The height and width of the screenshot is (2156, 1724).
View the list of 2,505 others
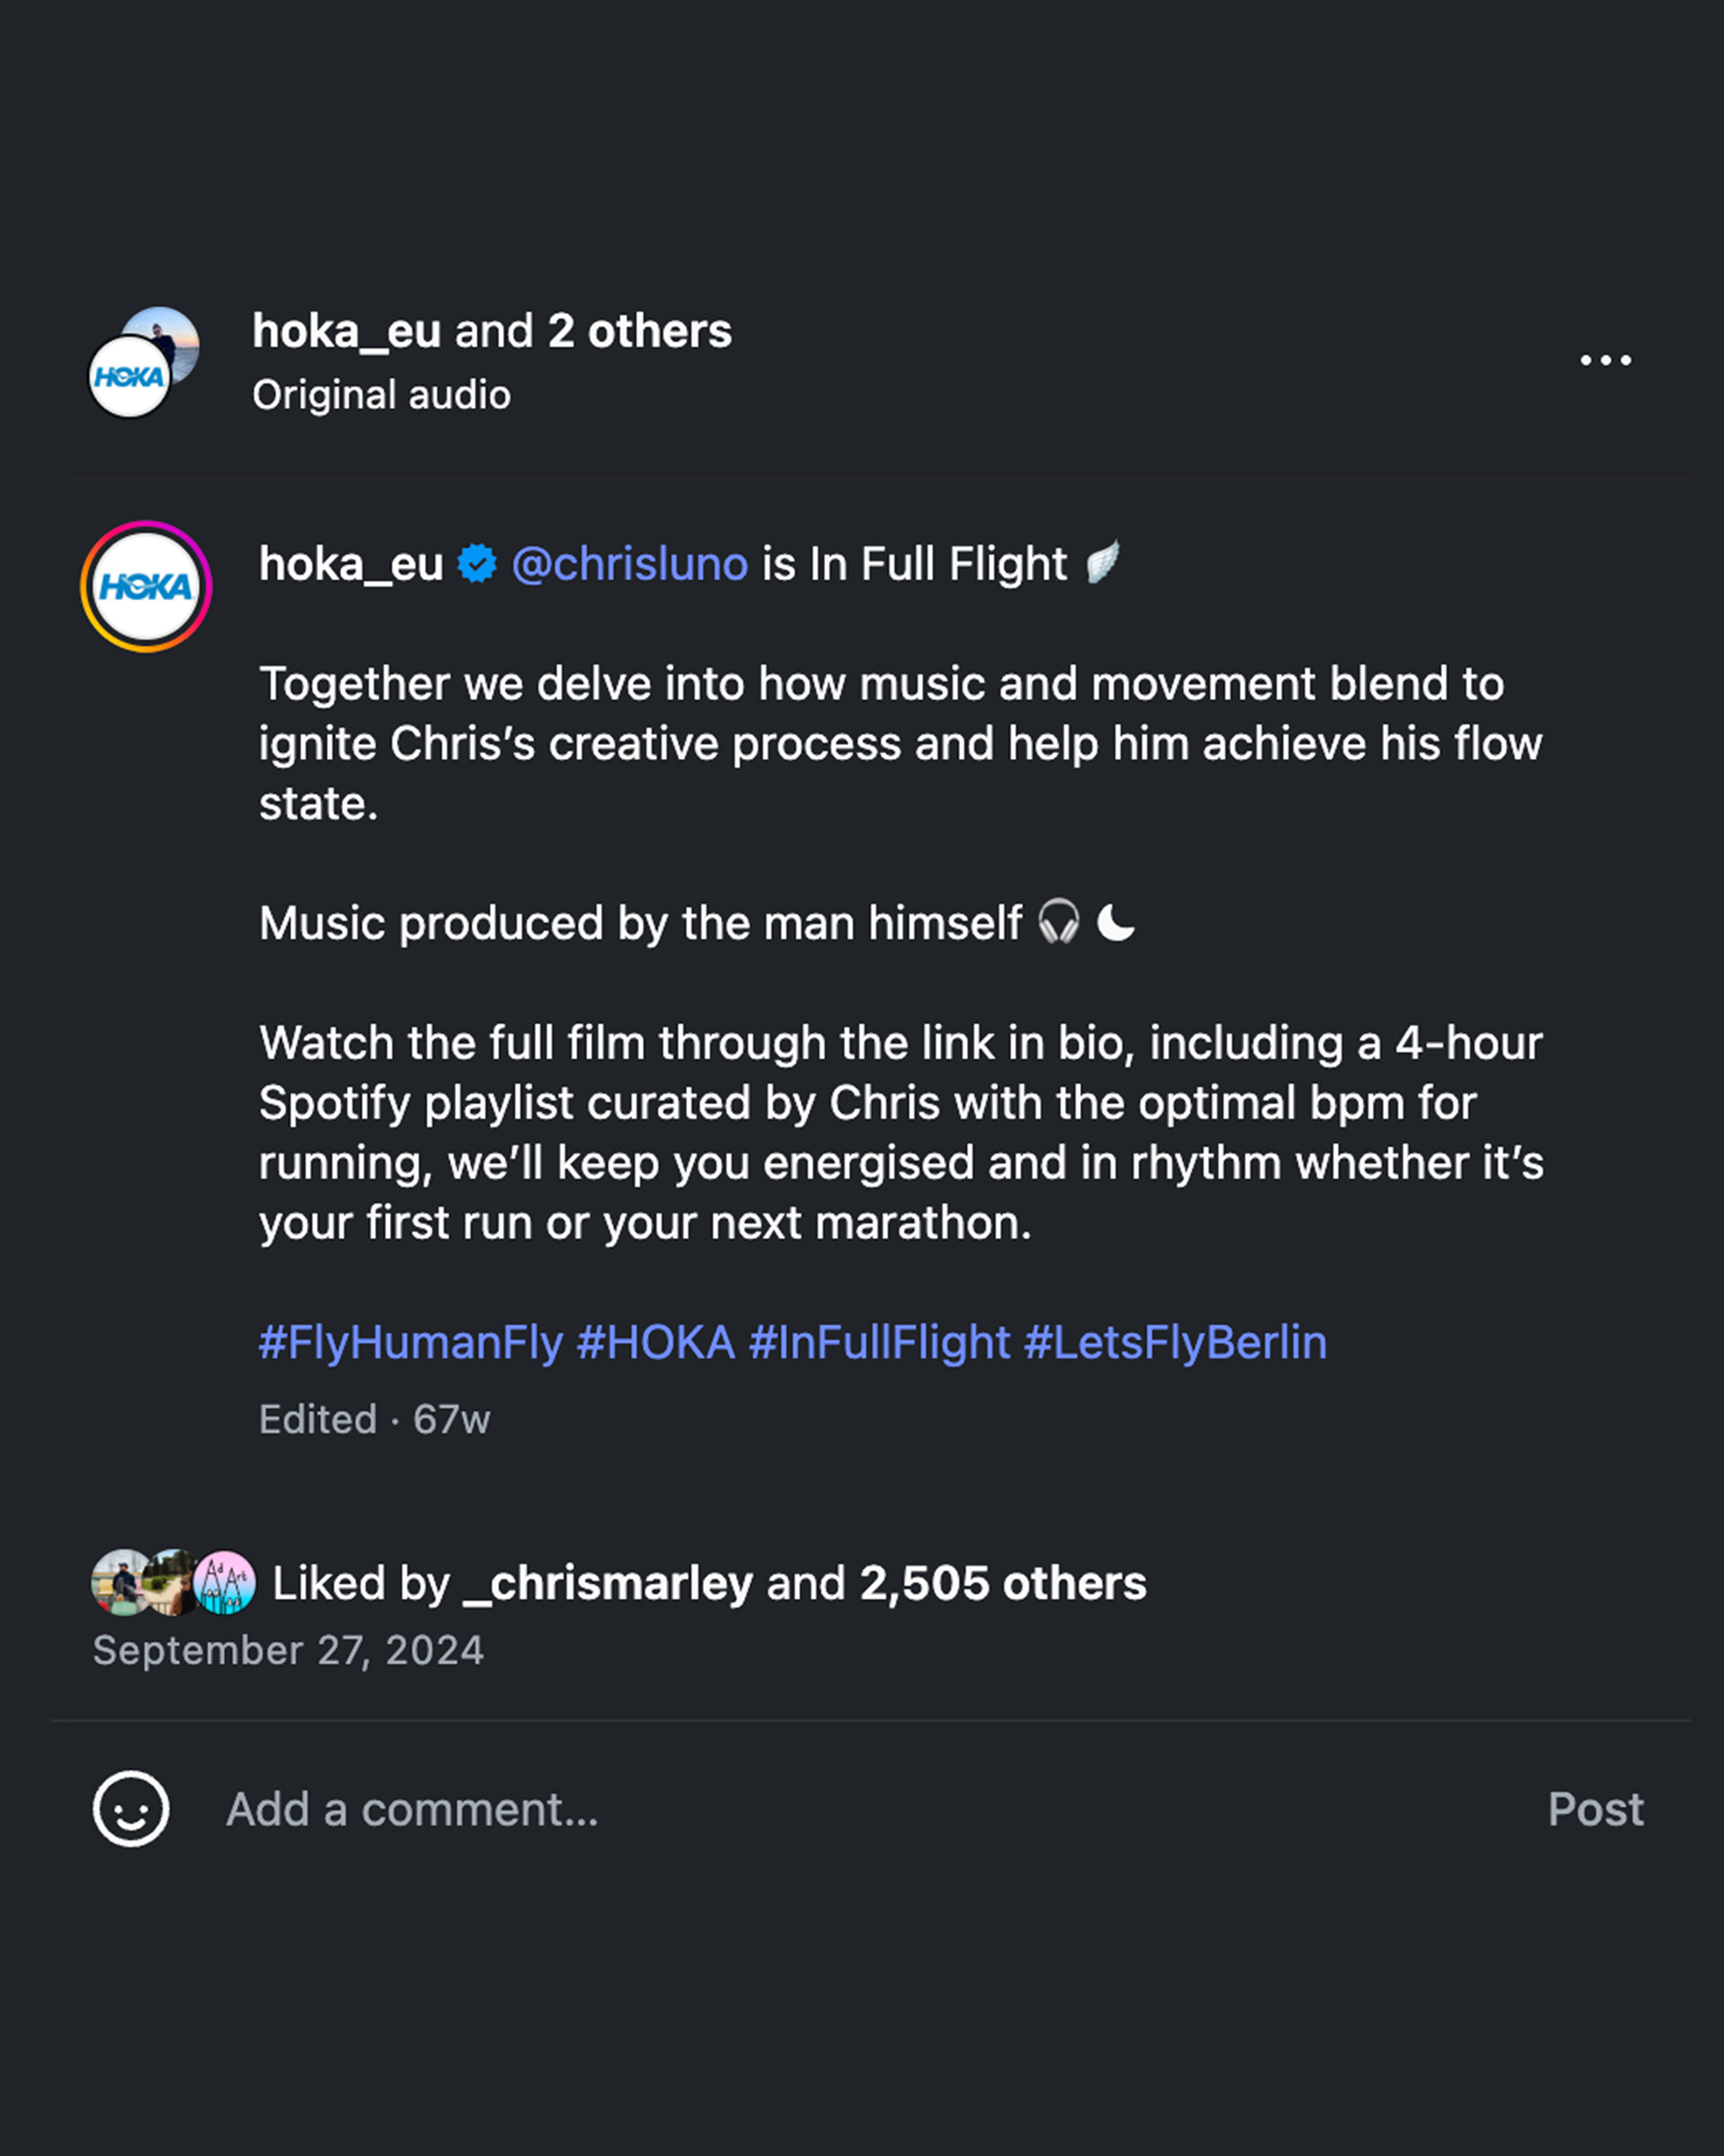[1002, 1583]
